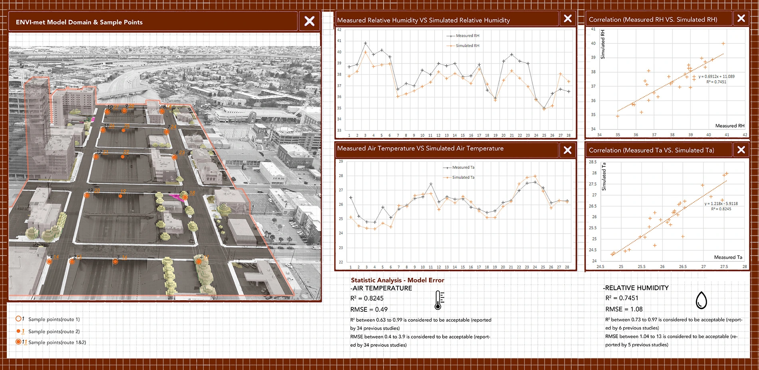Image resolution: width=759 pixels, height=370 pixels.
Task: Select sample point 13 on the map
Action: point(87,195)
